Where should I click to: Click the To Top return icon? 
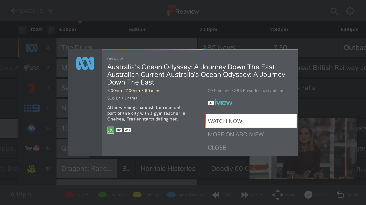tap(341, 195)
